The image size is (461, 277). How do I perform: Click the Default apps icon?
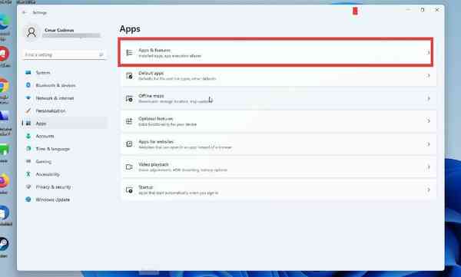coord(129,76)
